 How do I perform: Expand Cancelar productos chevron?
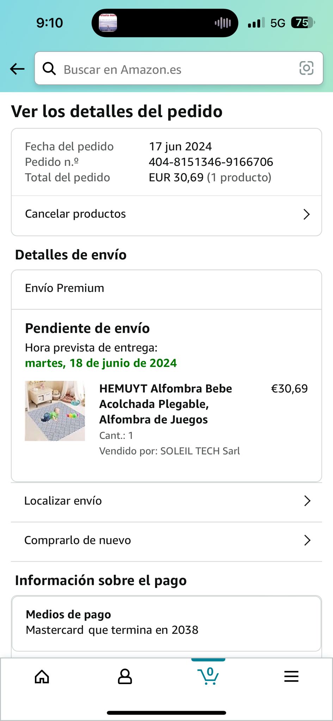click(307, 214)
